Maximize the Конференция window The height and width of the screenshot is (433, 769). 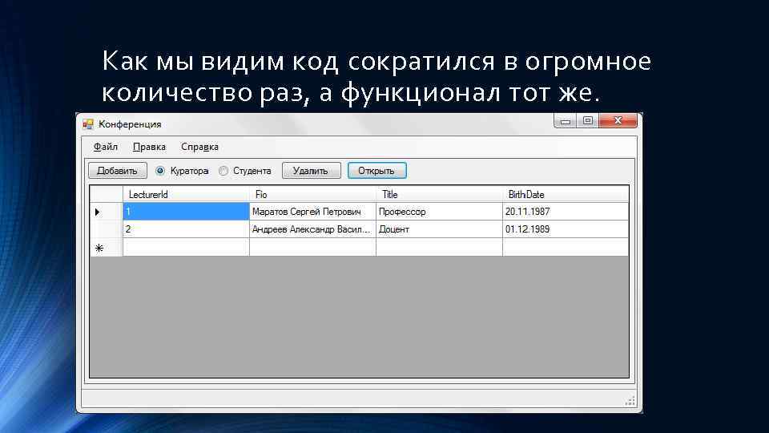click(x=587, y=121)
